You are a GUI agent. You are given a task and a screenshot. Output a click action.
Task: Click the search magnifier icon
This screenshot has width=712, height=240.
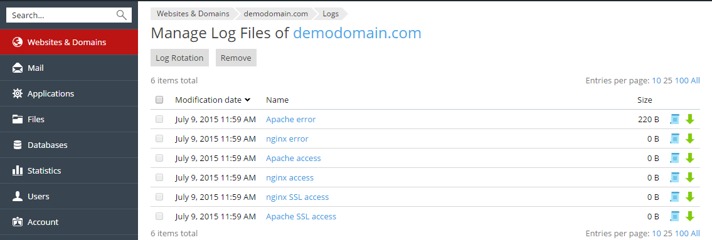tap(121, 15)
